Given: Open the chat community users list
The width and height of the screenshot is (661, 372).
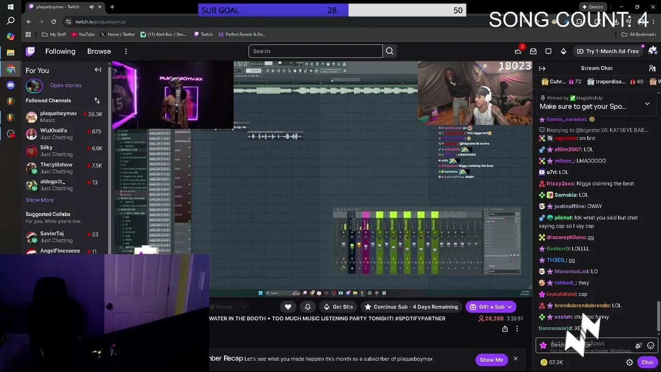Looking at the screenshot, I should (x=652, y=68).
